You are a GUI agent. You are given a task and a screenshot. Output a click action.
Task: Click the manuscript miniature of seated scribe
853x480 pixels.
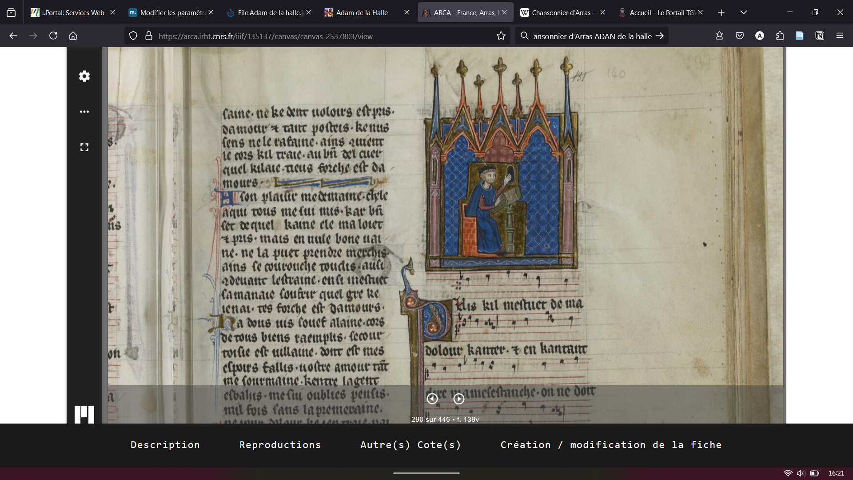tap(501, 190)
